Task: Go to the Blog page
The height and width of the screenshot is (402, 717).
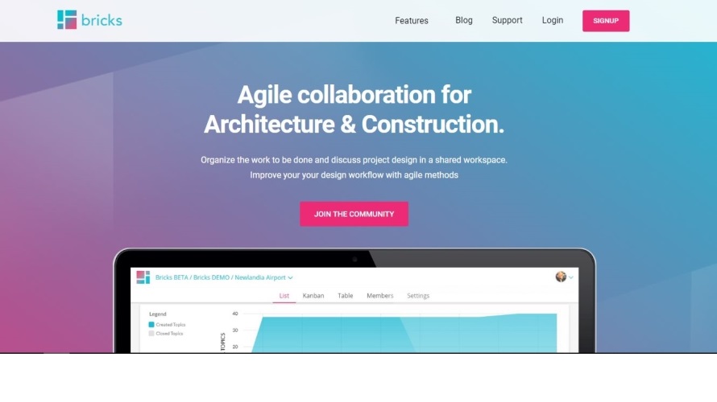Action: [464, 21]
